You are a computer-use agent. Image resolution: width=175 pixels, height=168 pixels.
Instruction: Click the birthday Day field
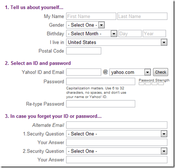click(x=130, y=34)
